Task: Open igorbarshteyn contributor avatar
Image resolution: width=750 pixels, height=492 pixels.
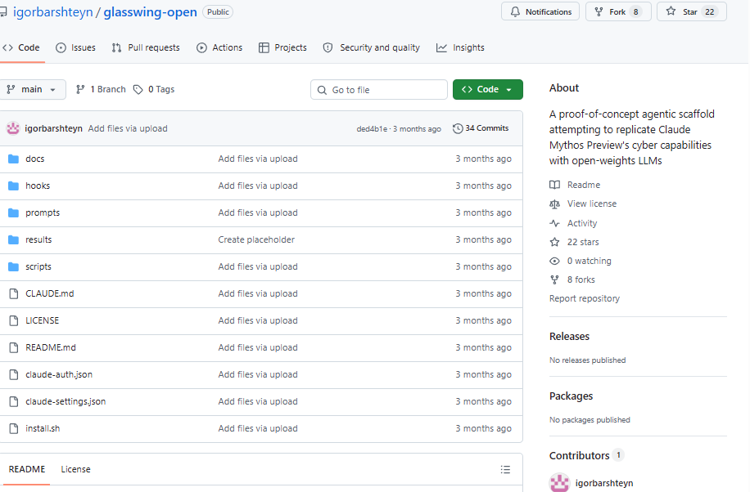Action: click(x=559, y=482)
